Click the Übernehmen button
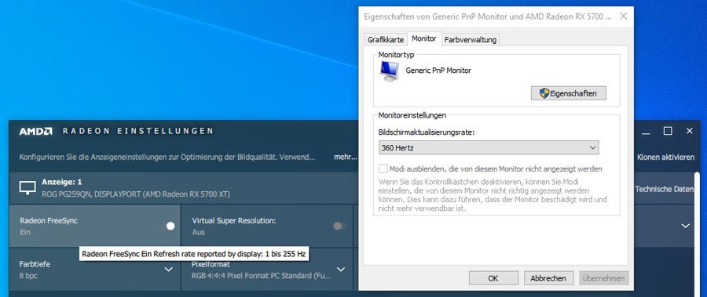Screen dimensions: 707x297 tap(604, 278)
